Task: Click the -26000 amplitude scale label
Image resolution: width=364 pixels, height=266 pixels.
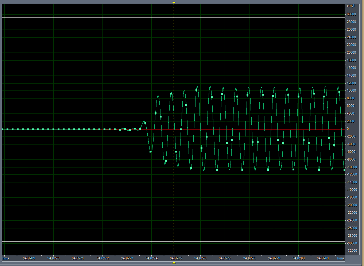Action: (351, 228)
